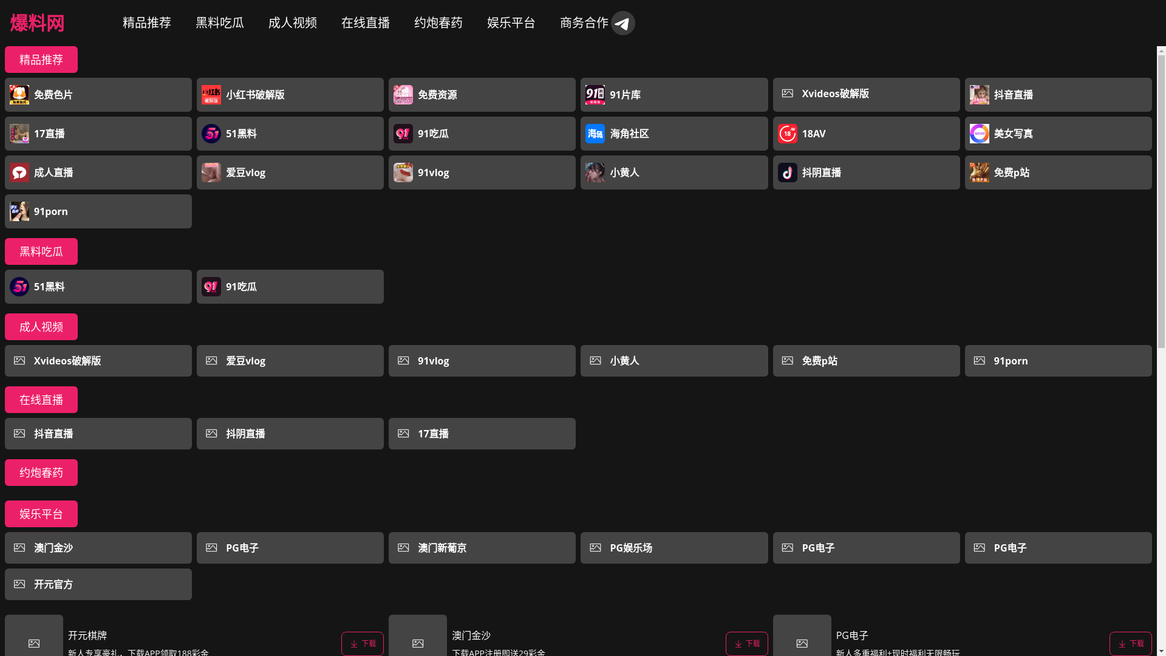Click the pink 在线直播 section heading button
This screenshot has height=656, width=1166.
[x=41, y=400]
